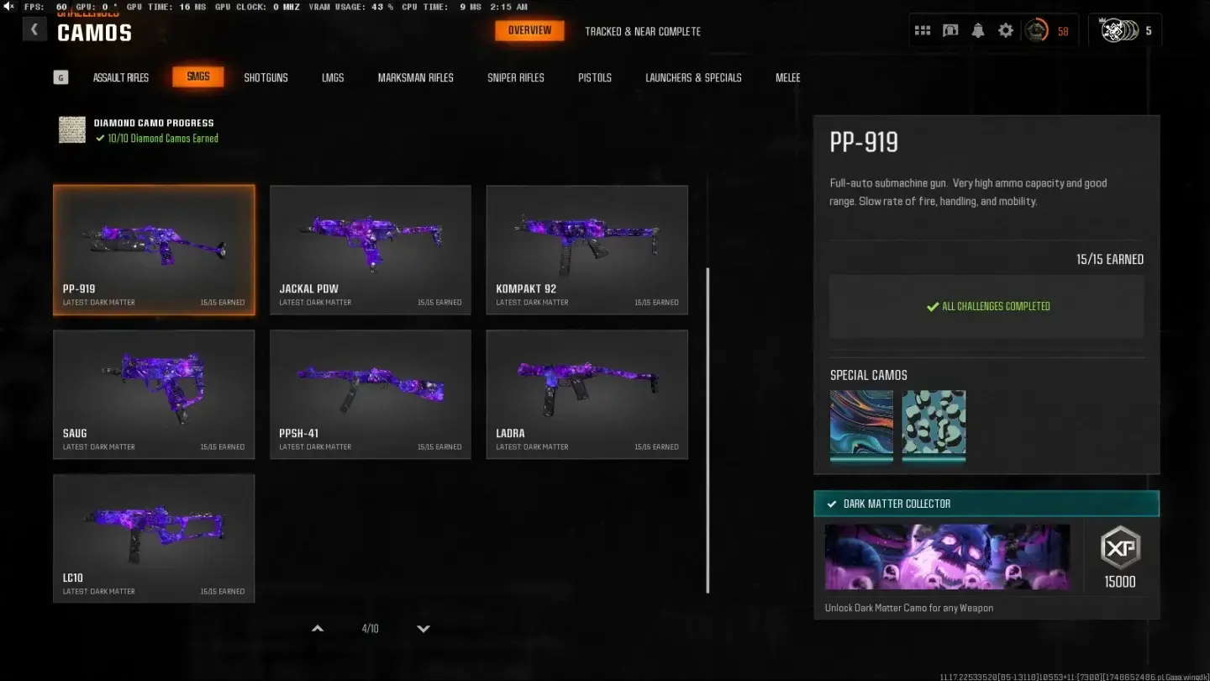Select Tracked & Near Complete view
This screenshot has height=681, width=1210.
click(643, 31)
